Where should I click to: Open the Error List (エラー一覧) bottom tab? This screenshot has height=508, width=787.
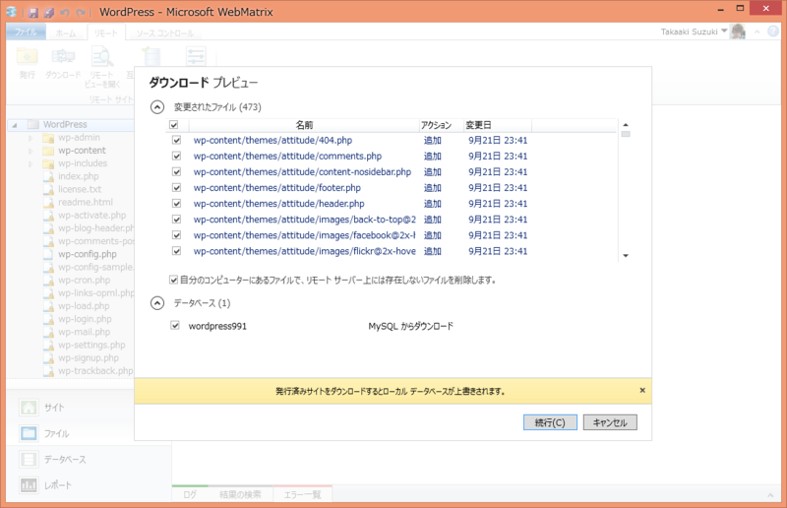coord(303,494)
